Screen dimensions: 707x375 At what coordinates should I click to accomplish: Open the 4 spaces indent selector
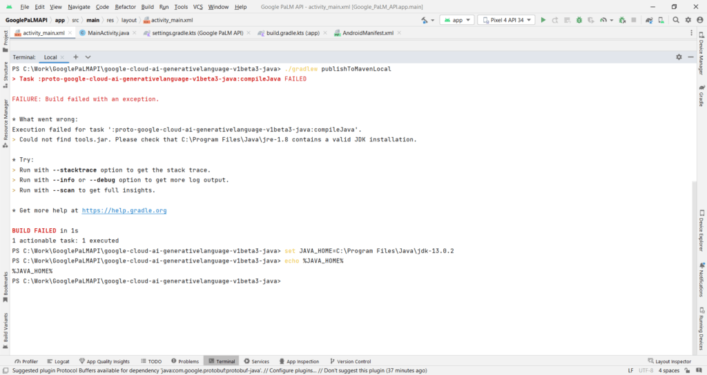(x=668, y=370)
